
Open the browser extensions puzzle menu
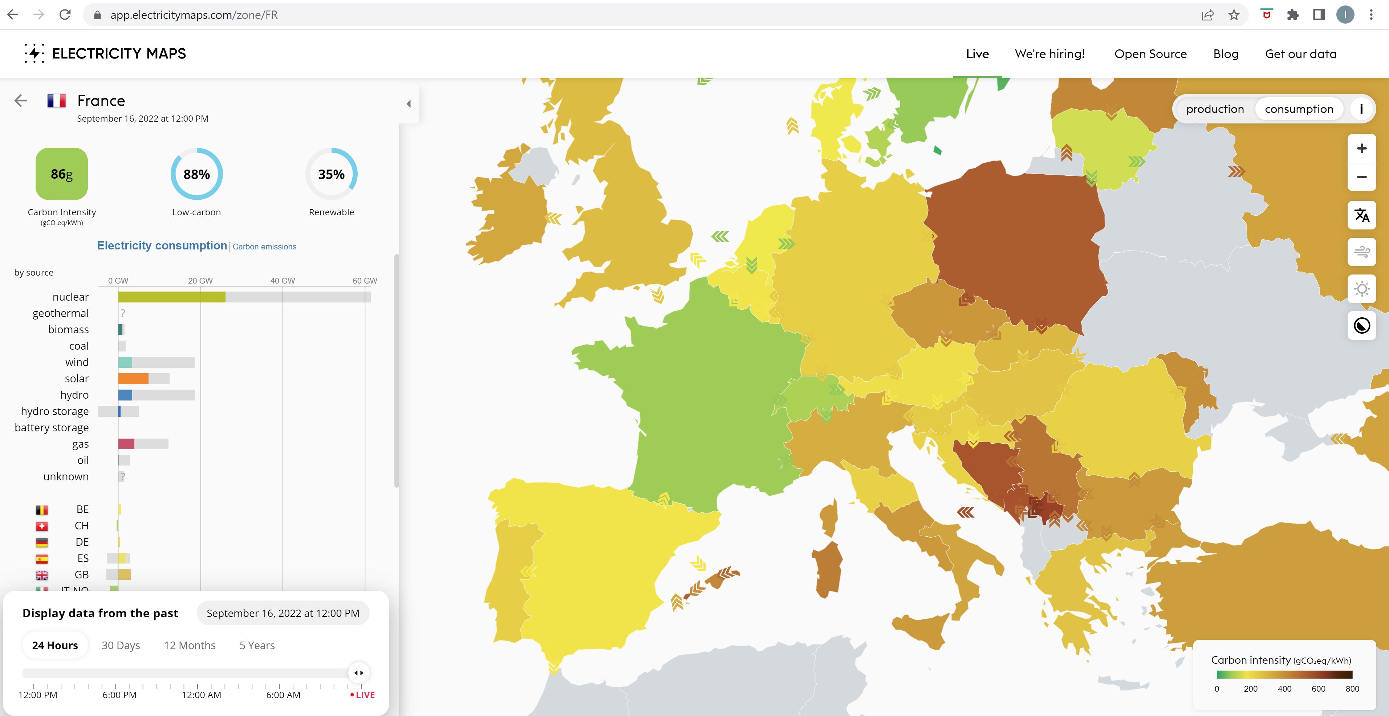[x=1292, y=15]
